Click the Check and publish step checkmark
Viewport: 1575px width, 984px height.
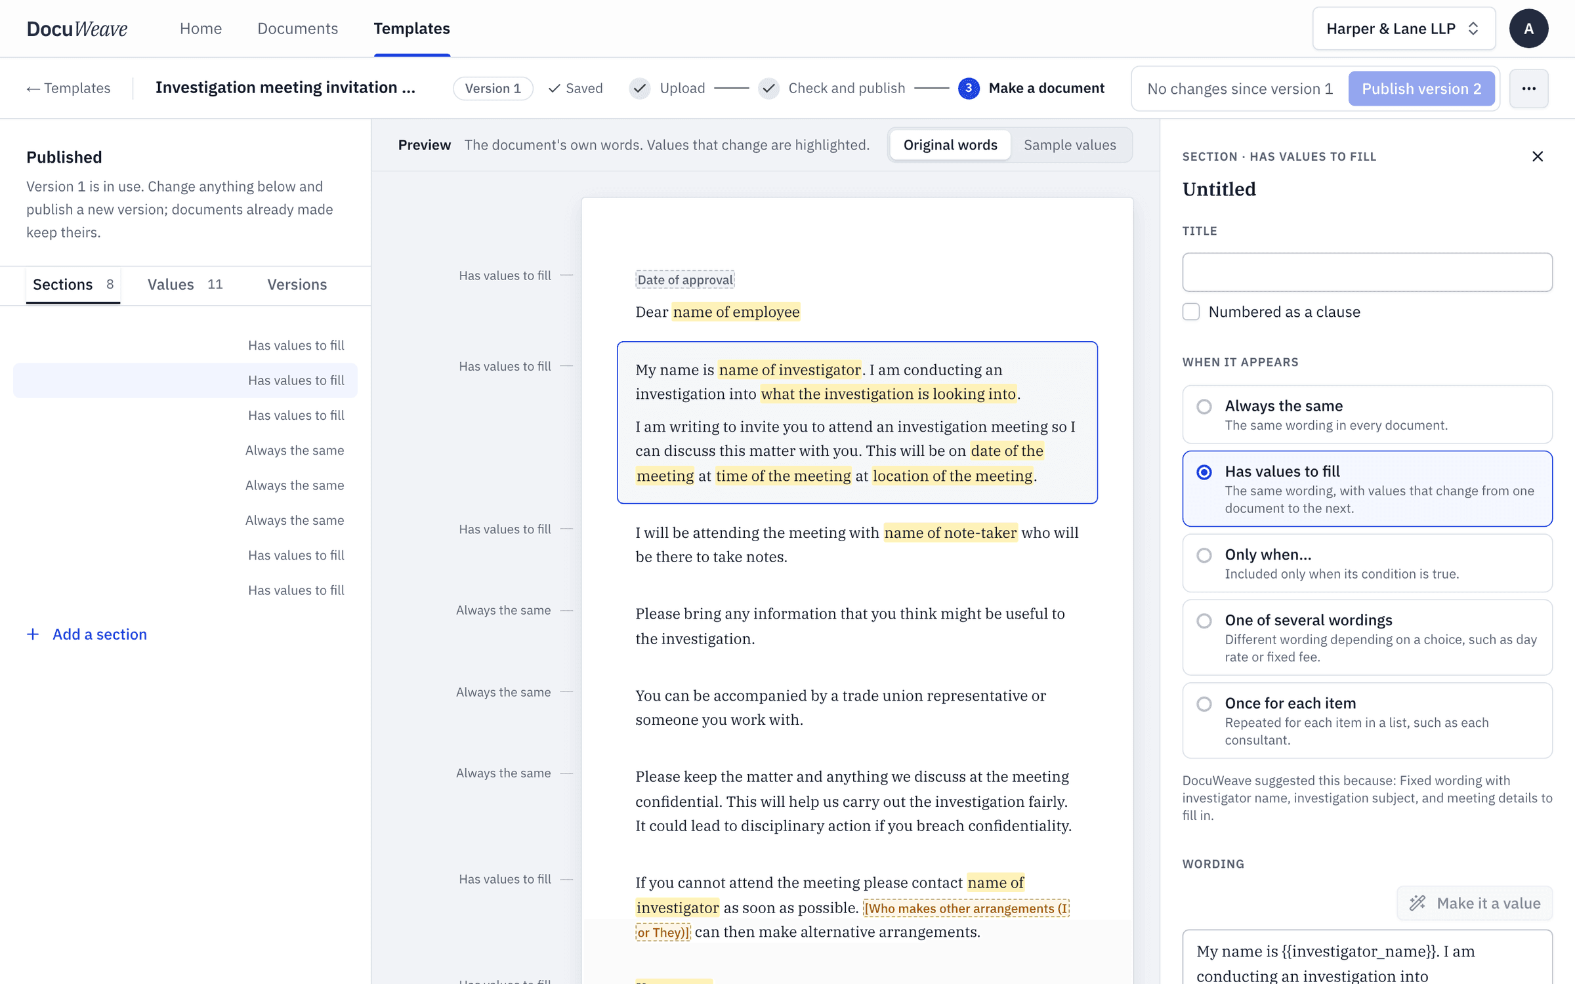(768, 89)
